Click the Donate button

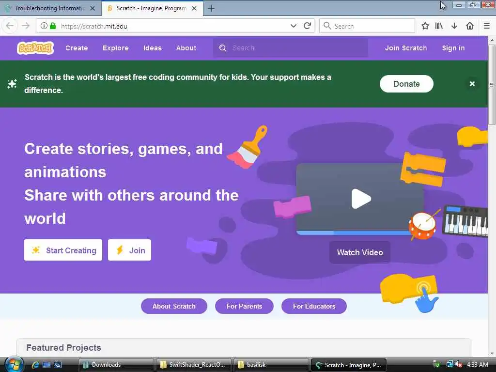[x=406, y=84]
